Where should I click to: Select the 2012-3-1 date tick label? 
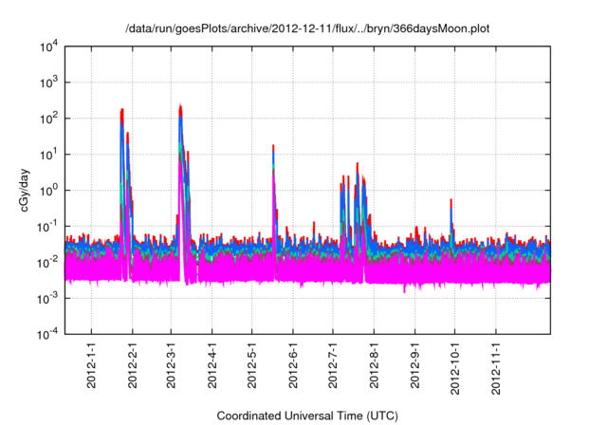click(171, 369)
